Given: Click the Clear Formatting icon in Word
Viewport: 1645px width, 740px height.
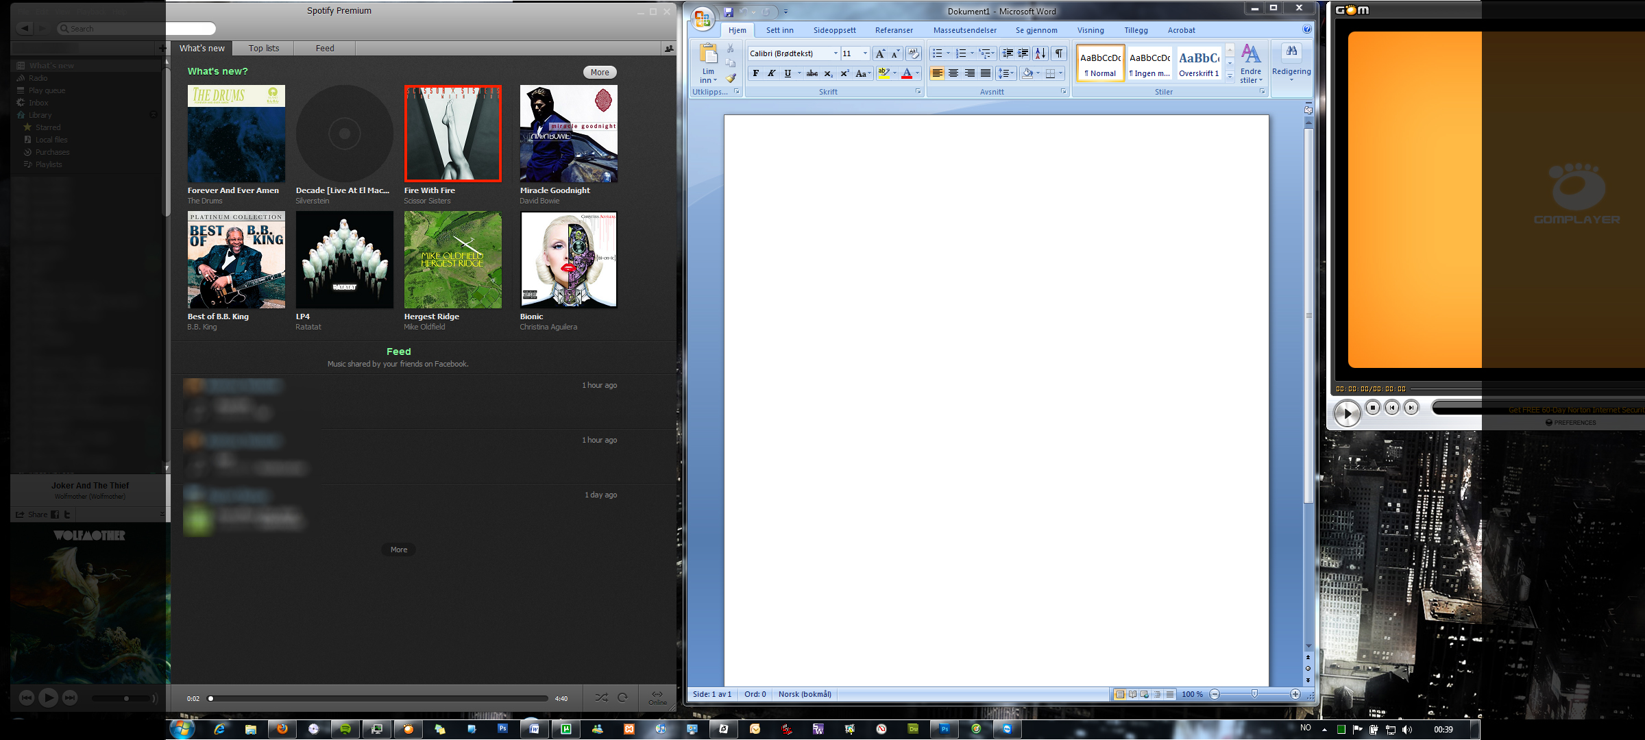Looking at the screenshot, I should pyautogui.click(x=913, y=53).
